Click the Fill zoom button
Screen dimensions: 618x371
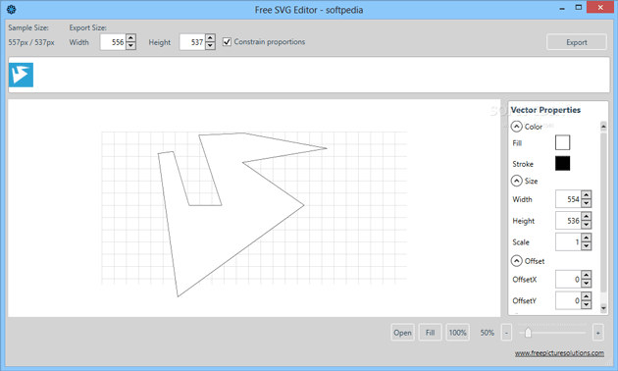tap(430, 333)
